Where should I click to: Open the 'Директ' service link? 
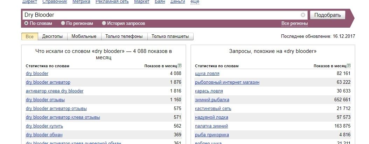pos(30,2)
